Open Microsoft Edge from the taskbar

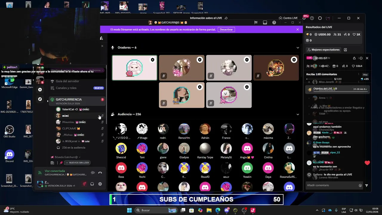coord(218,210)
